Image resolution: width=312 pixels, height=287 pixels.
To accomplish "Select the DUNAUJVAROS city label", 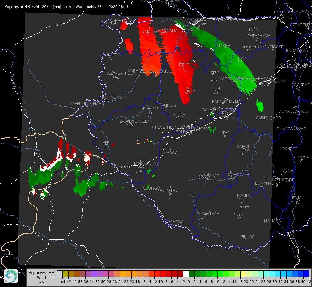I will point(293,111).
